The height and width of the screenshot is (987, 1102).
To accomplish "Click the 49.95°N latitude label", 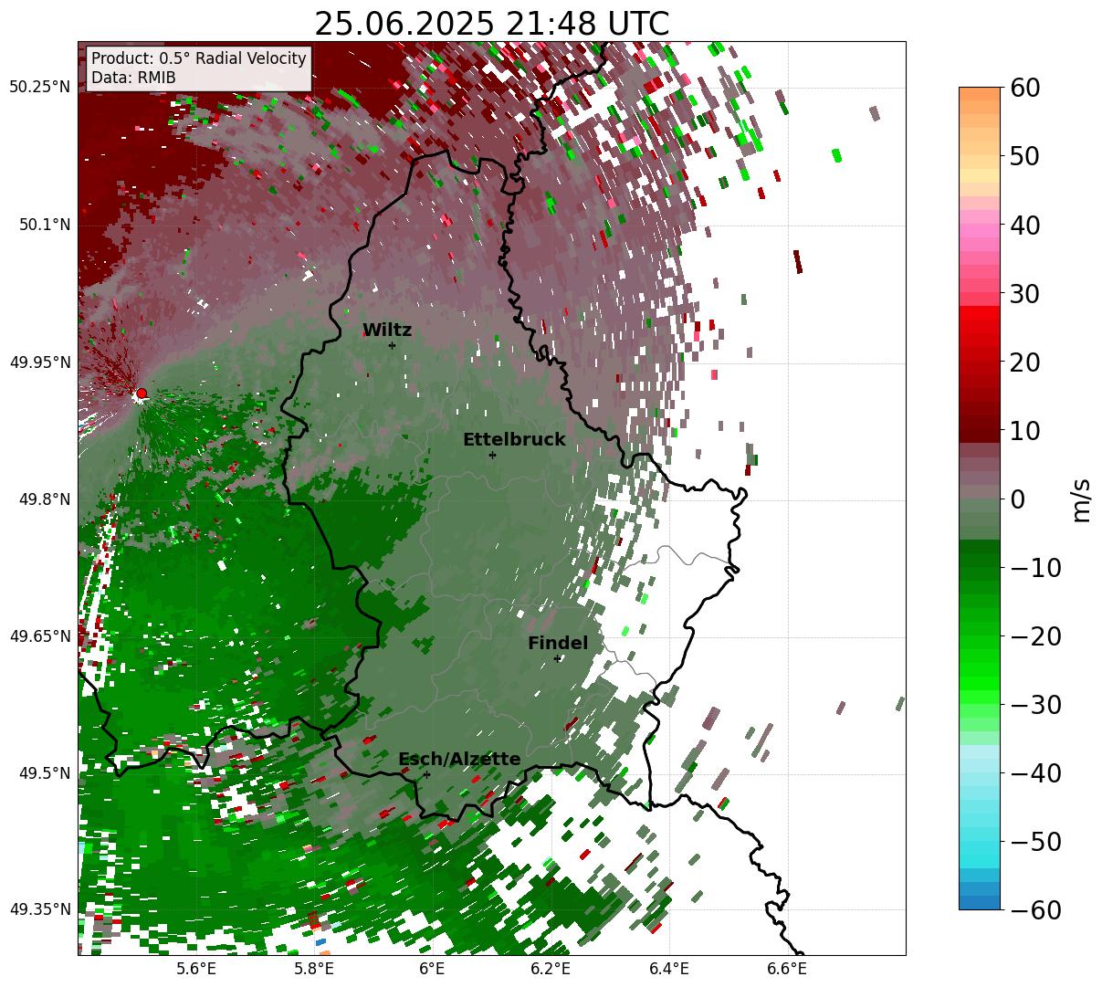I will pos(39,362).
